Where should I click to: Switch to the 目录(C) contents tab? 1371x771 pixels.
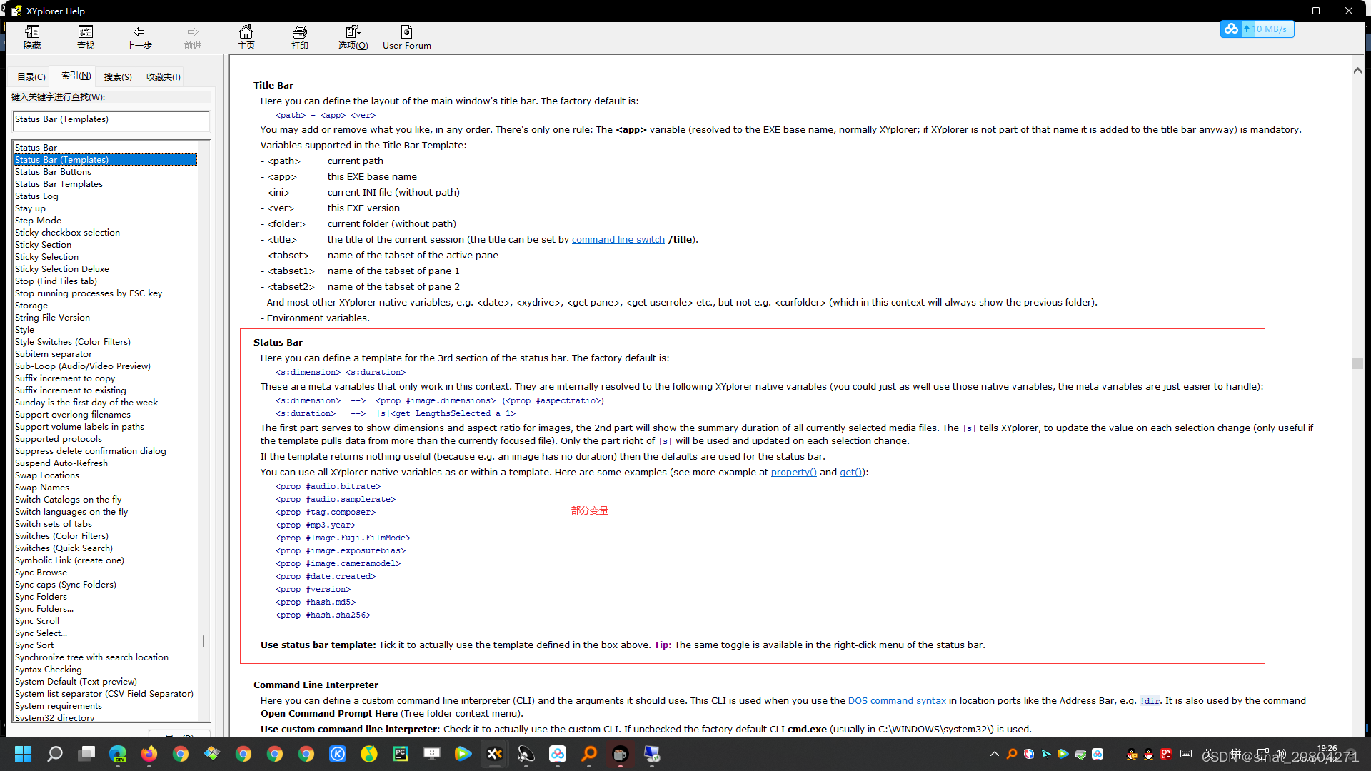coord(31,77)
